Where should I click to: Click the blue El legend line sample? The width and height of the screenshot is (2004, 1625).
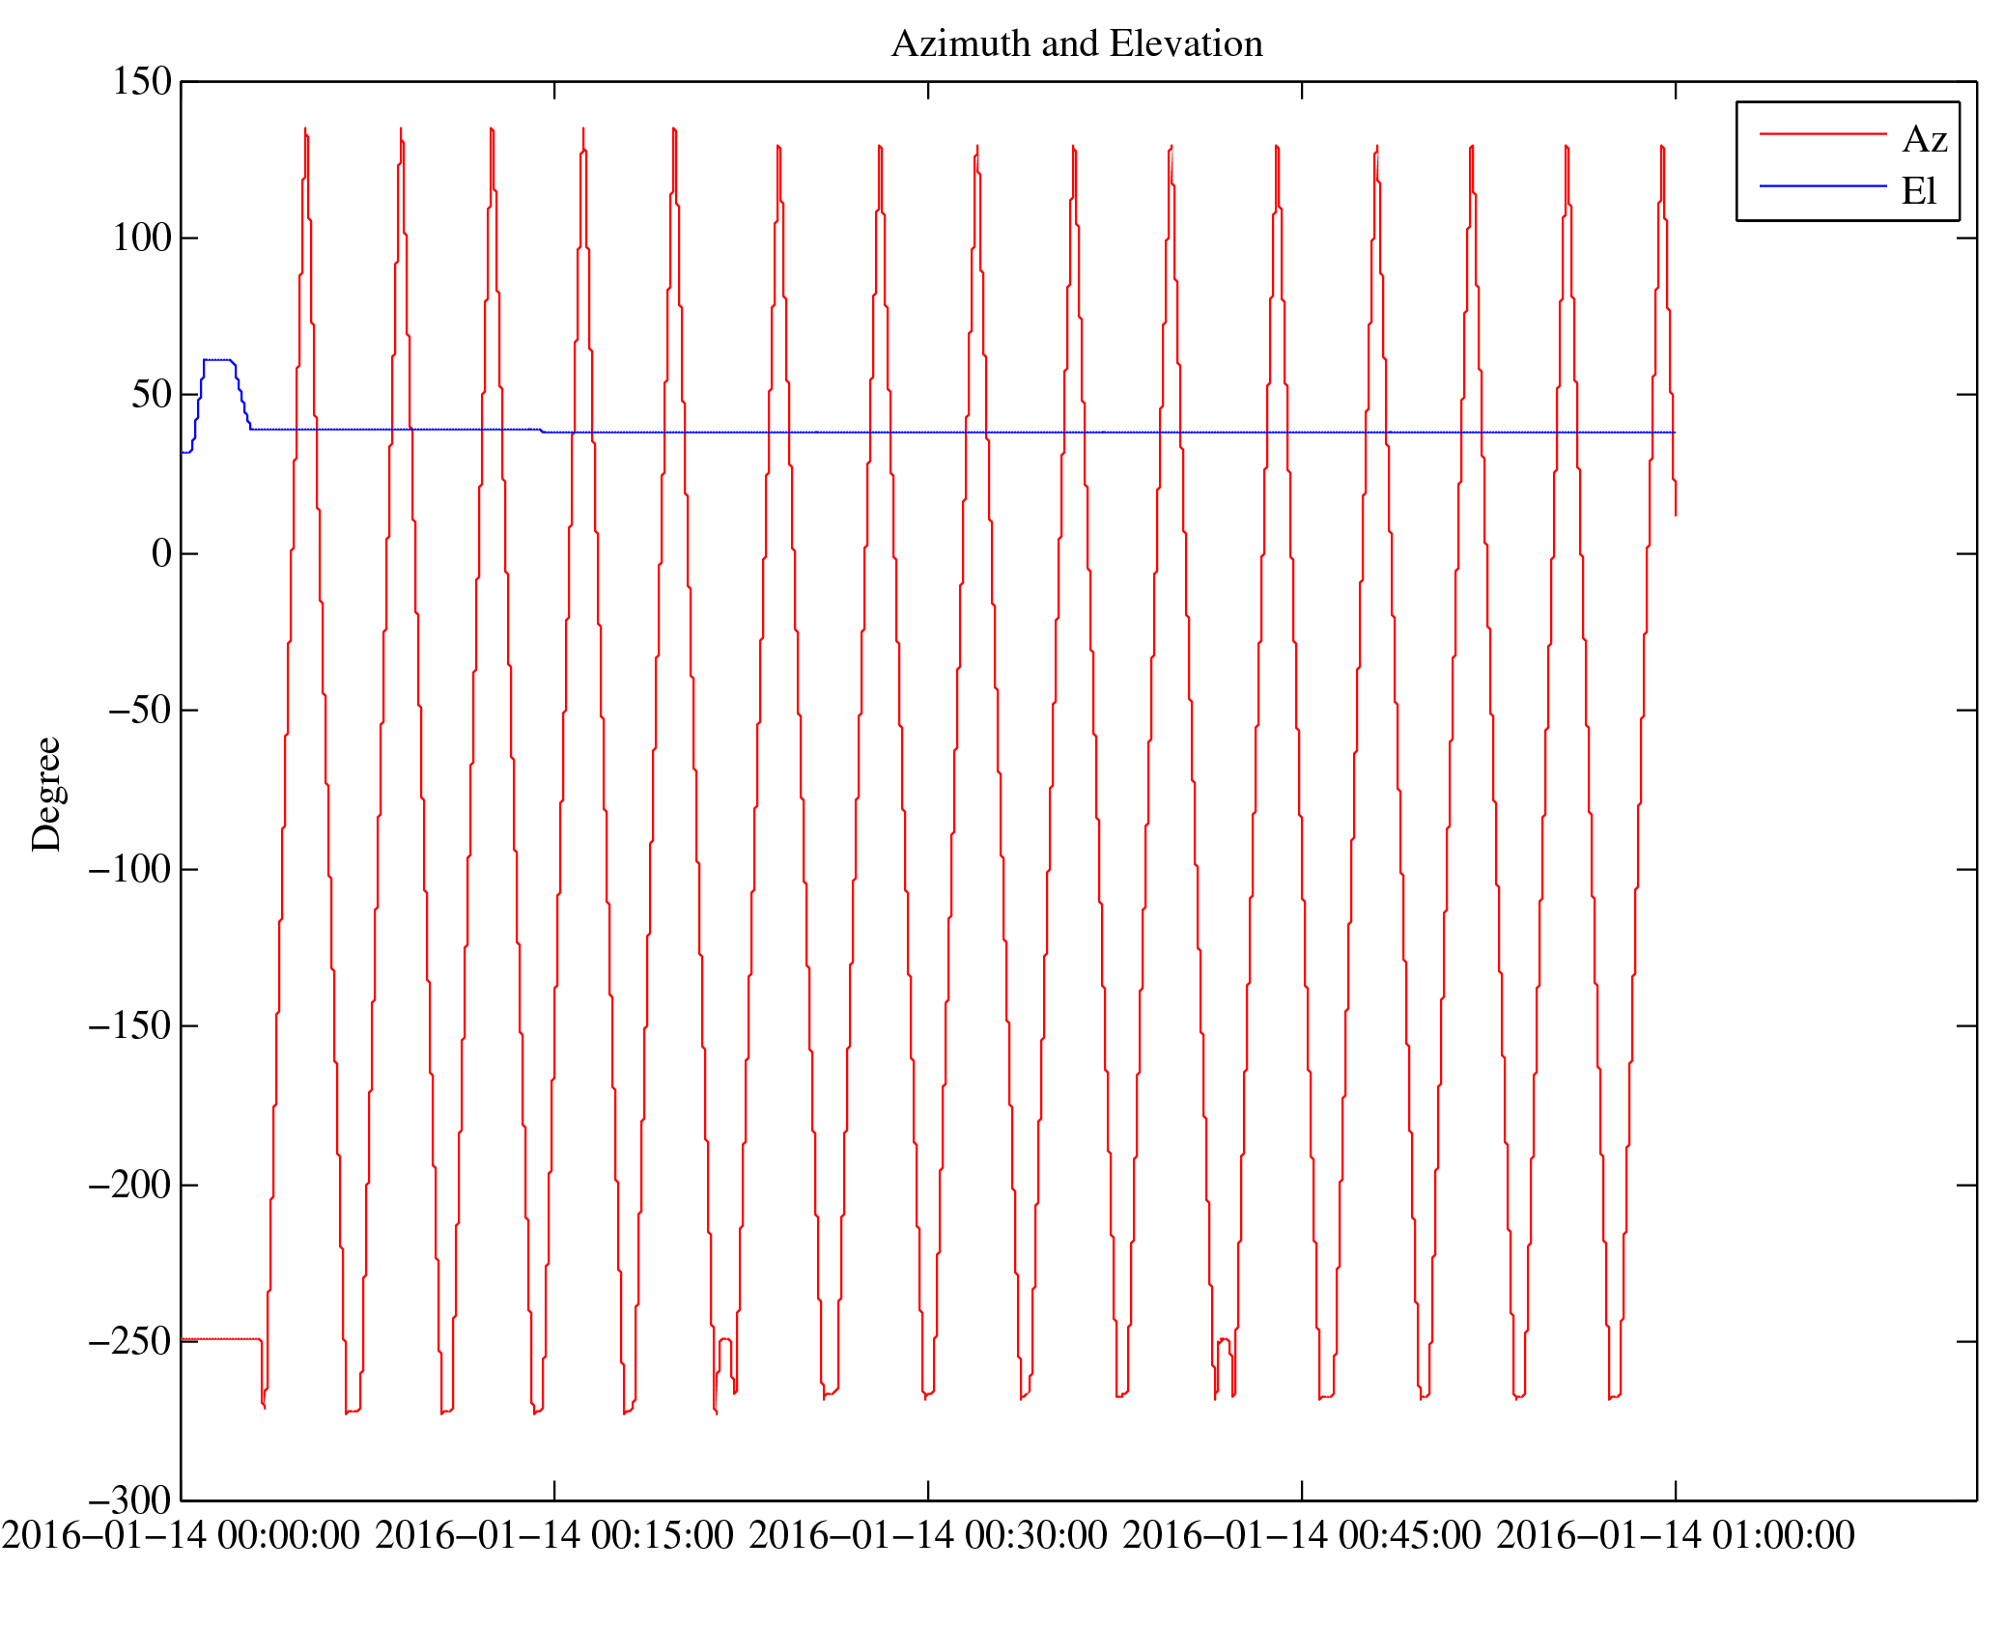pyautogui.click(x=1821, y=185)
